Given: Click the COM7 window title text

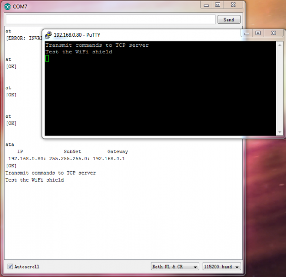Looking at the screenshot, I should [20, 7].
